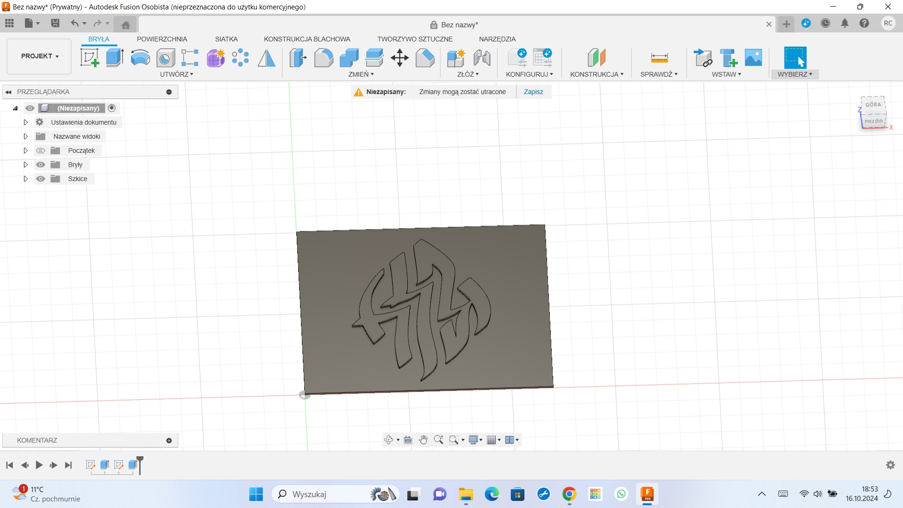Select the Insert Canvas image tool

point(753,58)
